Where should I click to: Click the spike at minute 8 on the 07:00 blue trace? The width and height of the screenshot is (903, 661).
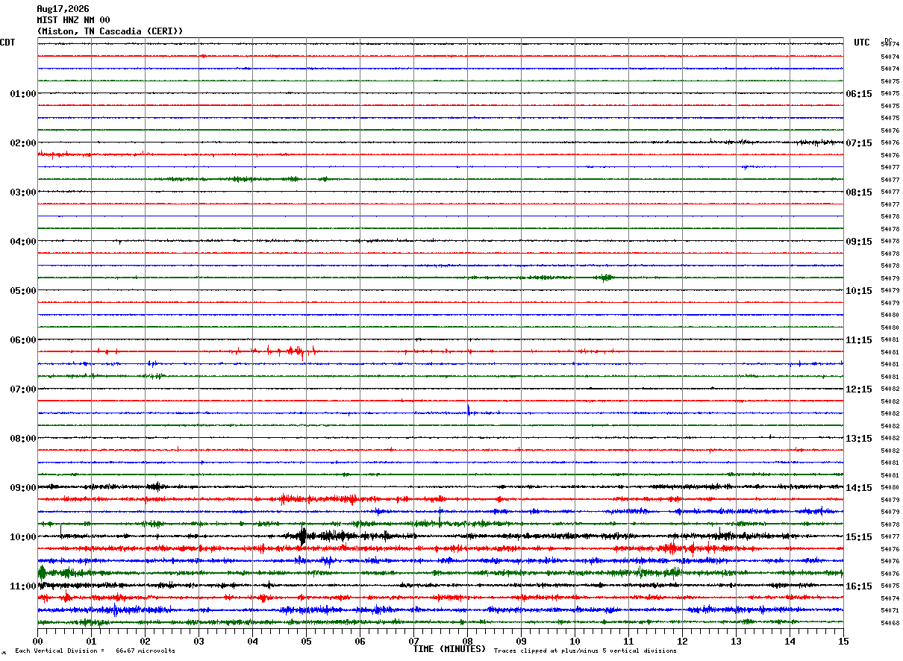click(x=468, y=410)
